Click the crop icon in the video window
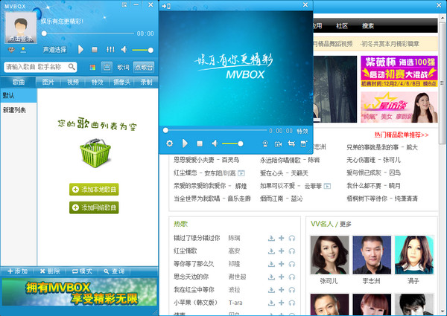This screenshot has width=447, height=316. (x=291, y=143)
